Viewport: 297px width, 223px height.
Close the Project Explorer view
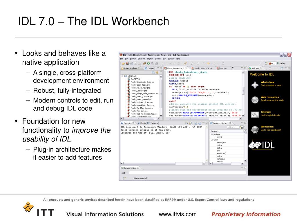(140, 68)
